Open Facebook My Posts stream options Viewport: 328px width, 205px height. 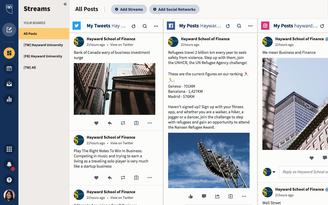point(250,26)
